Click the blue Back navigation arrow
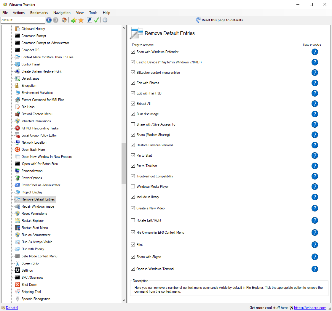332x311 pixels. tap(49, 20)
